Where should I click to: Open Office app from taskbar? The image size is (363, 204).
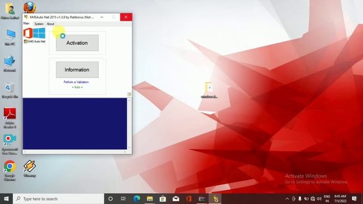click(x=189, y=199)
